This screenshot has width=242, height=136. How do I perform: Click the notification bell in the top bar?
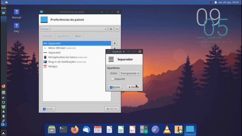tap(216, 2)
